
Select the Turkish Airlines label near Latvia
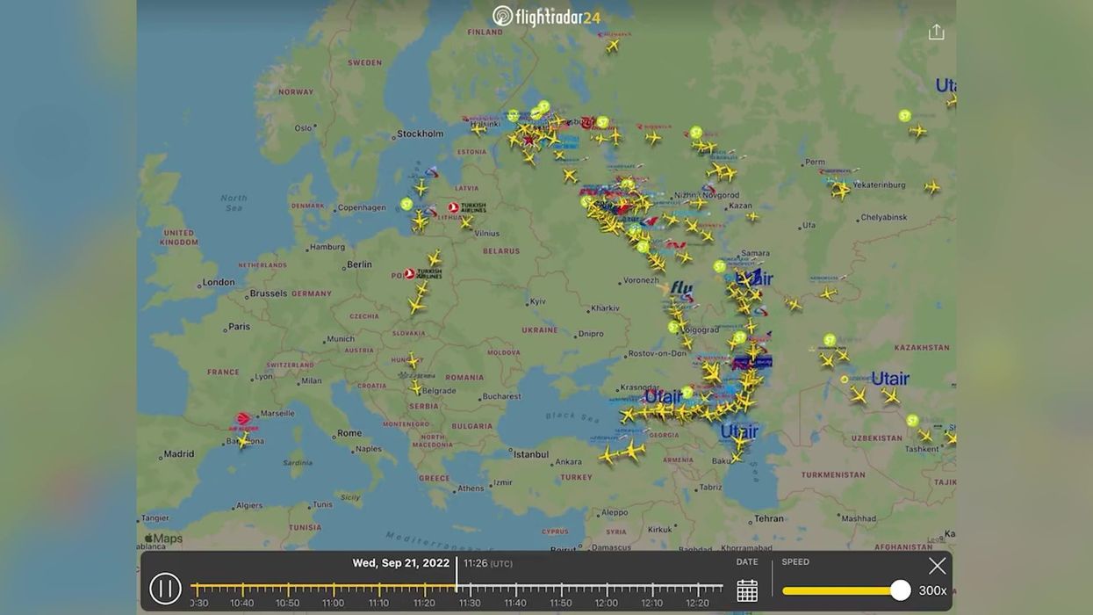click(467, 208)
